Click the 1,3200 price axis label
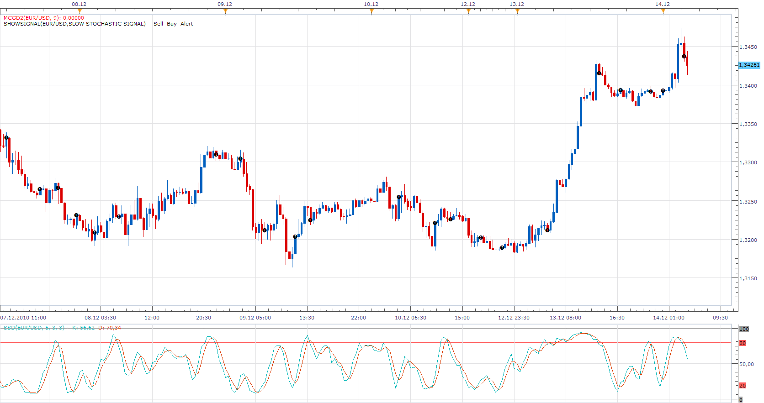The width and height of the screenshot is (764, 403). click(x=748, y=240)
